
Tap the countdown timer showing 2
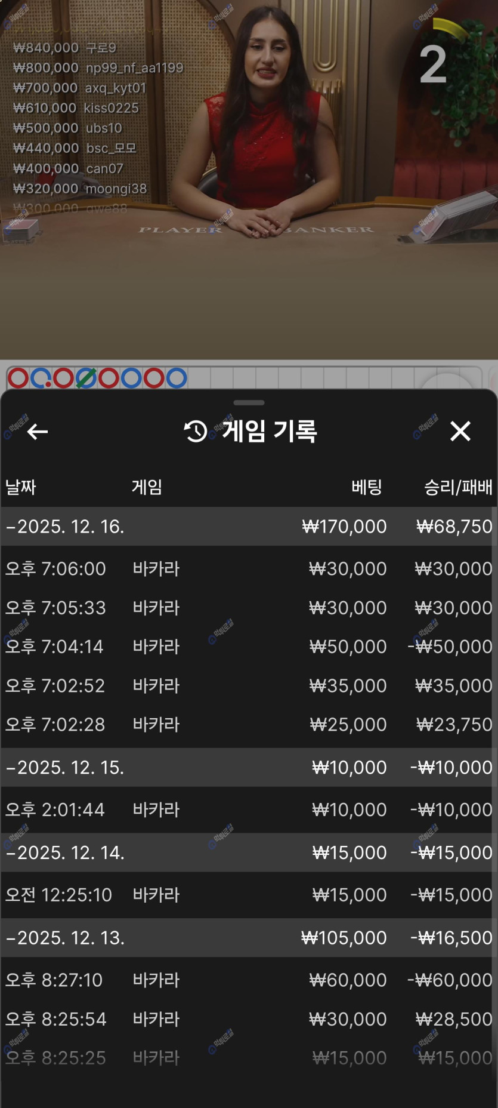coord(434,64)
